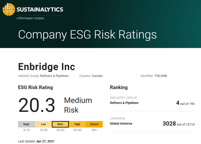Select the Enbridge Inc company title

tap(46, 66)
